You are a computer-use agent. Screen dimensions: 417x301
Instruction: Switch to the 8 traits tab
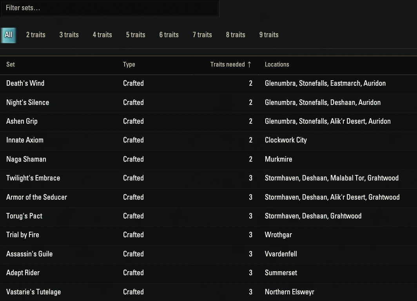[236, 35]
